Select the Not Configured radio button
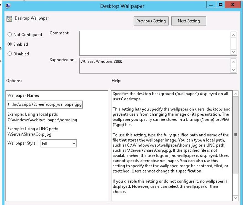243x205 pixels. [9, 35]
